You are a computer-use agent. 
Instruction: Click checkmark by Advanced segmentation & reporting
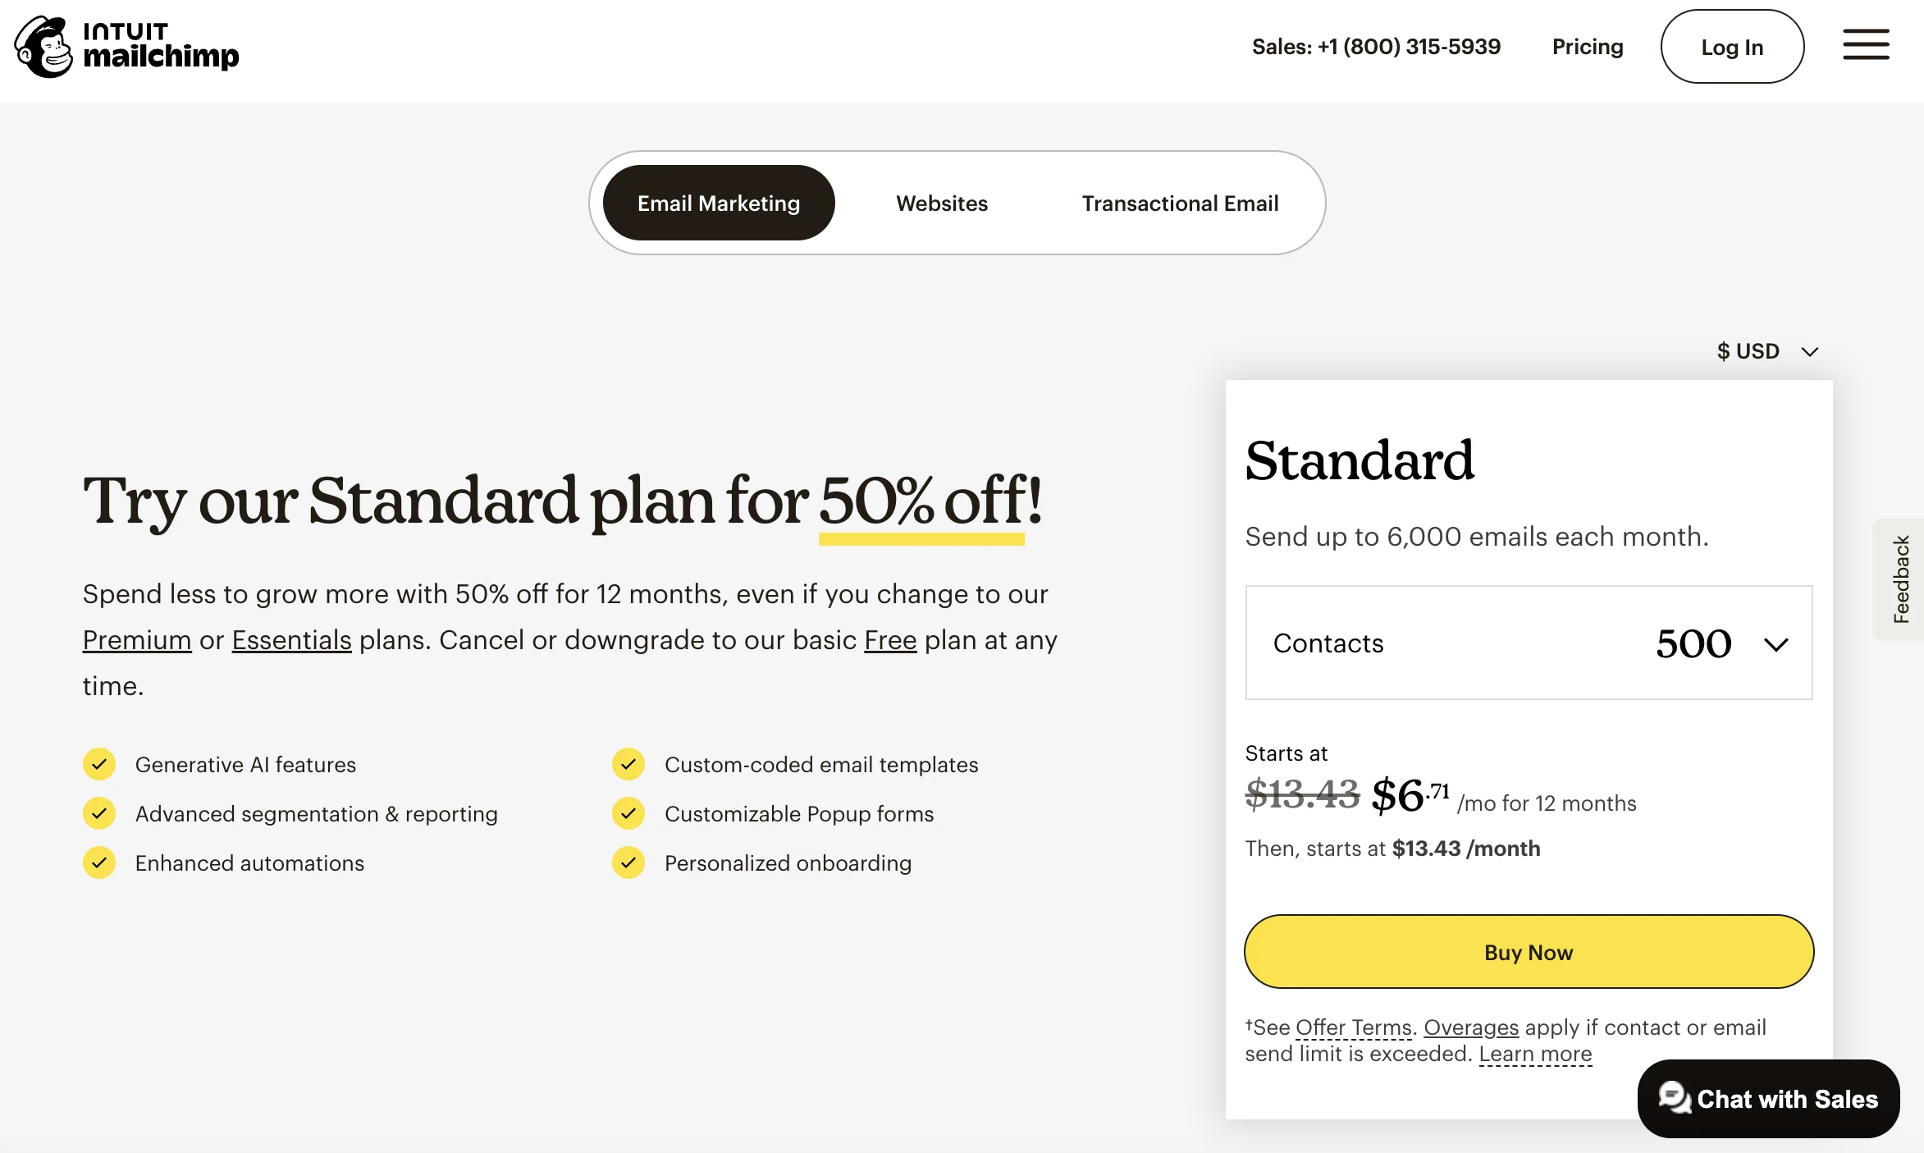click(99, 813)
